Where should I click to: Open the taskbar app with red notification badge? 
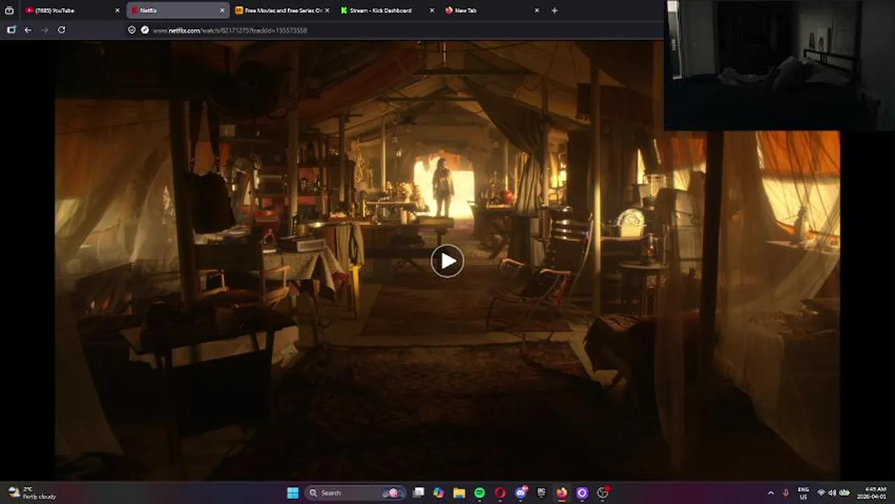[602, 493]
